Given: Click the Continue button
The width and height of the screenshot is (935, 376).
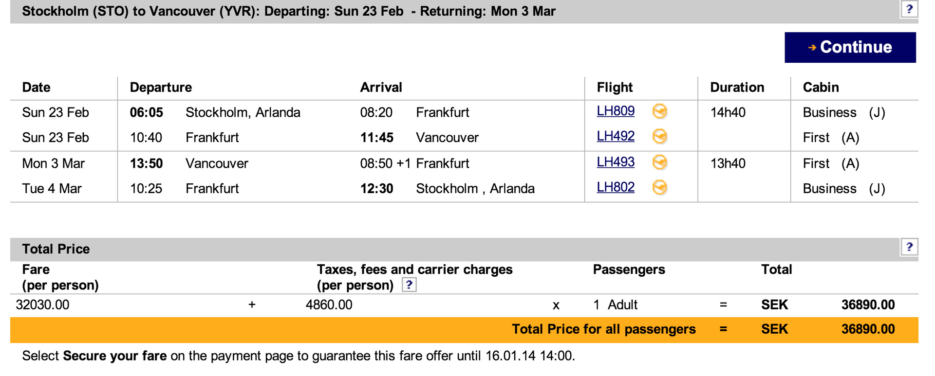Looking at the screenshot, I should pyautogui.click(x=850, y=47).
